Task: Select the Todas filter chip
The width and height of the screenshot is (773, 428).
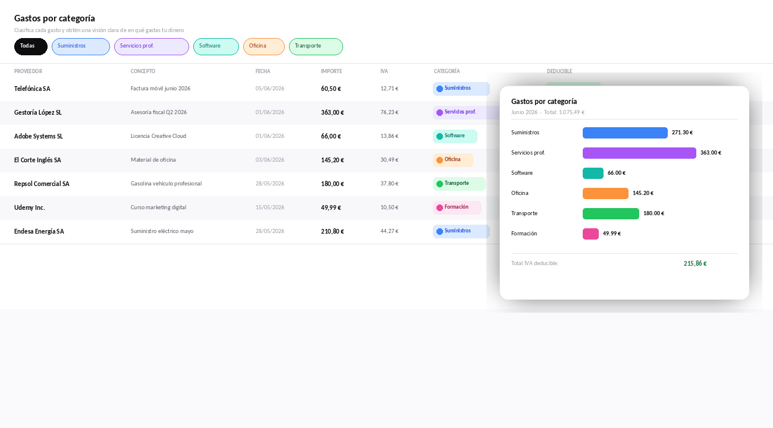Action: pyautogui.click(x=30, y=46)
